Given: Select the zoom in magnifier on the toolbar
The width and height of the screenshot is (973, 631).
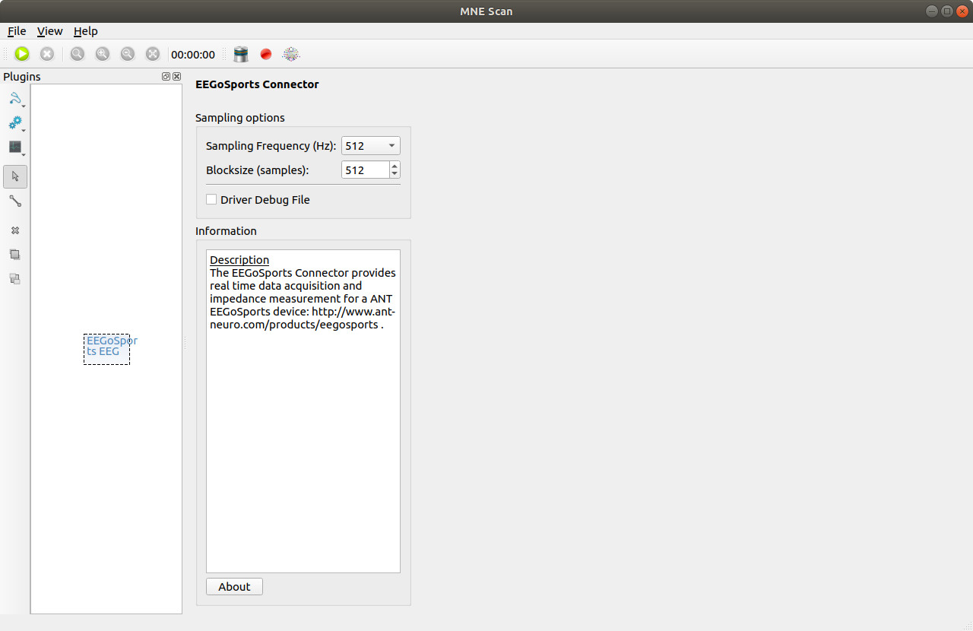Looking at the screenshot, I should point(102,54).
